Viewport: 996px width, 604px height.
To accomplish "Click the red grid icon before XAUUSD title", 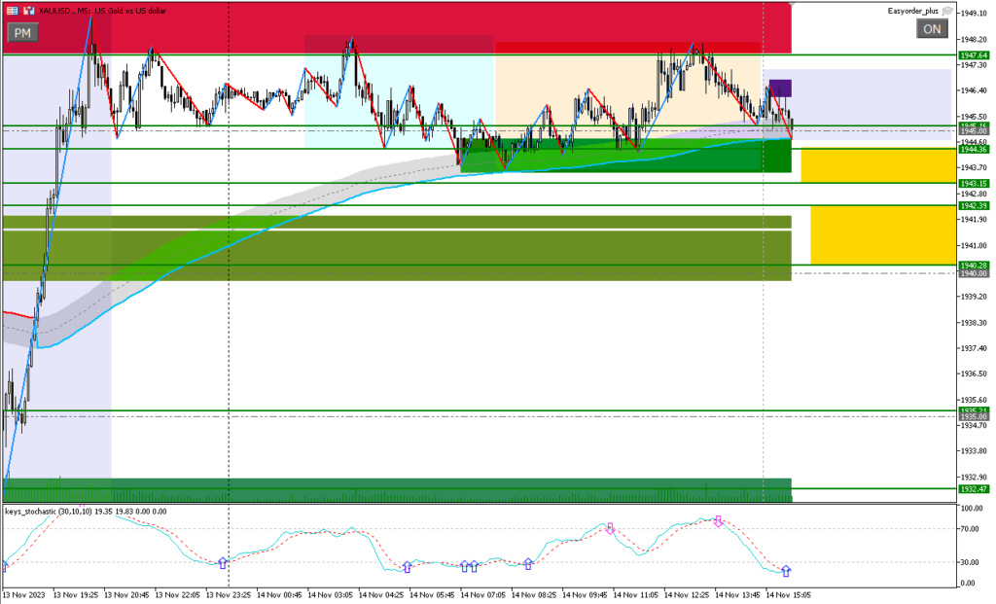I will click(12, 9).
